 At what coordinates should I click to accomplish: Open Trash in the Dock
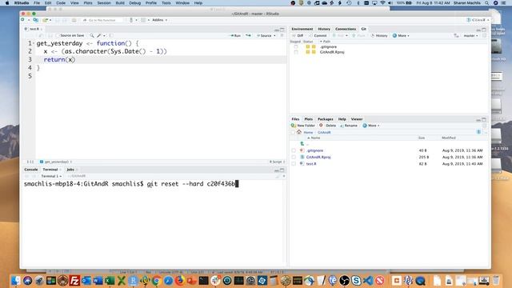point(496,281)
